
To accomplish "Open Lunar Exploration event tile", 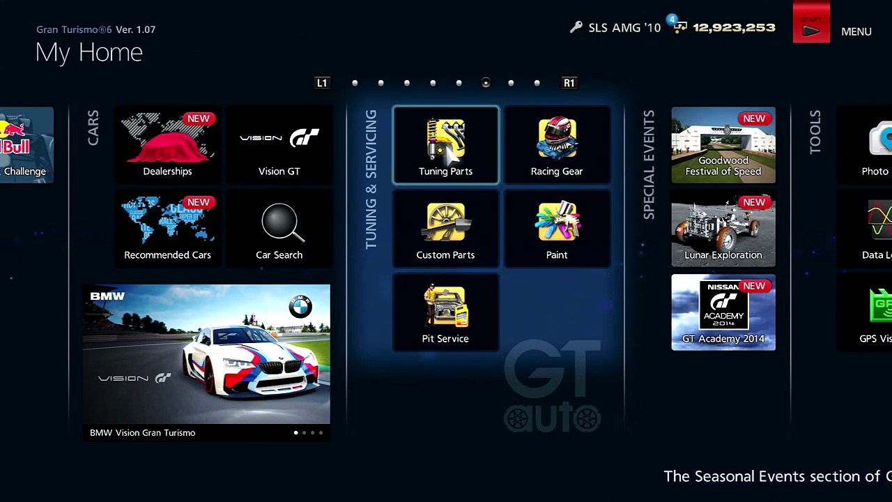I will [723, 229].
